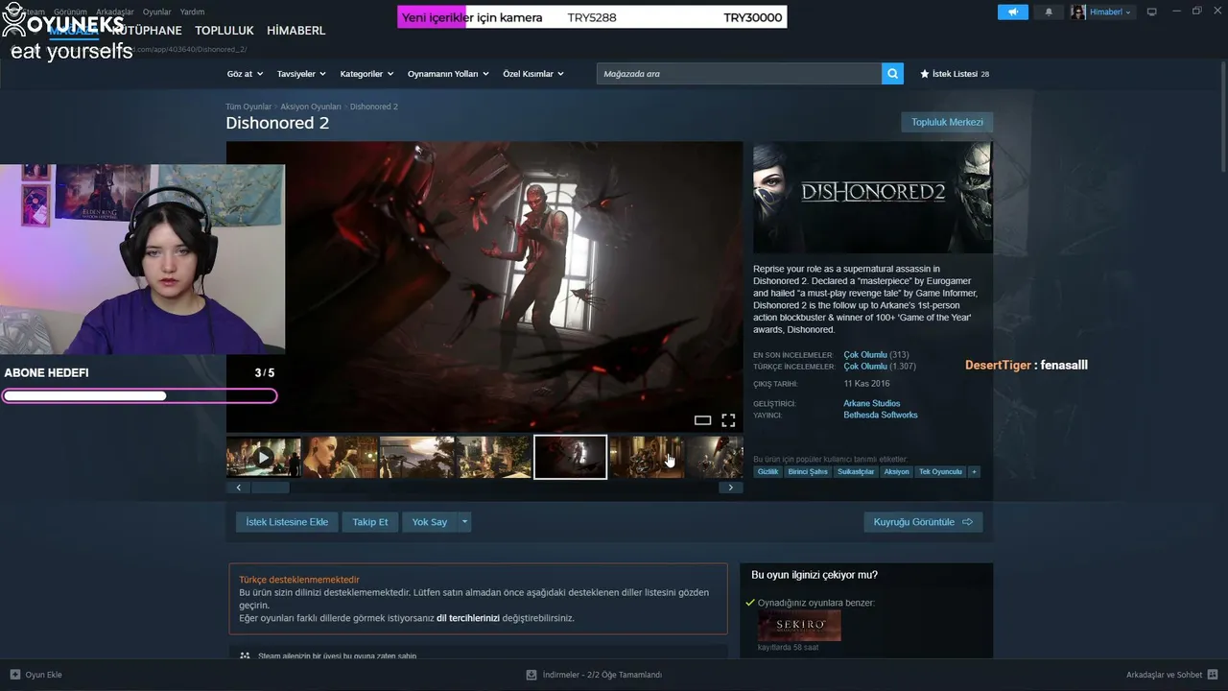Click the Tek Oyunculu tag
The width and height of the screenshot is (1228, 691).
coord(940,472)
